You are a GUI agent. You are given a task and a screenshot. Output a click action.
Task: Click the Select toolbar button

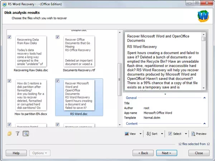click(x=175, y=134)
